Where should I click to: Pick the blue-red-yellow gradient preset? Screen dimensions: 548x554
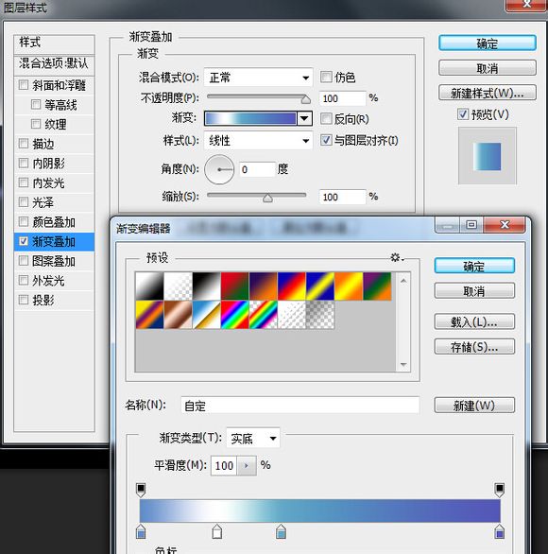click(x=292, y=286)
